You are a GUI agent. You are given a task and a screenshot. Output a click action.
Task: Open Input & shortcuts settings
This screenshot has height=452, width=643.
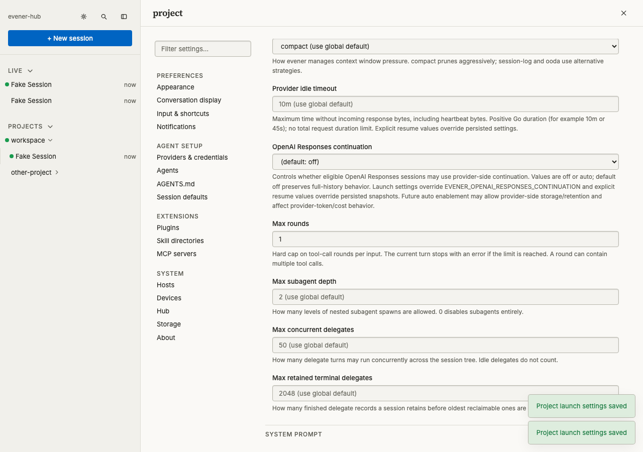[x=183, y=114]
